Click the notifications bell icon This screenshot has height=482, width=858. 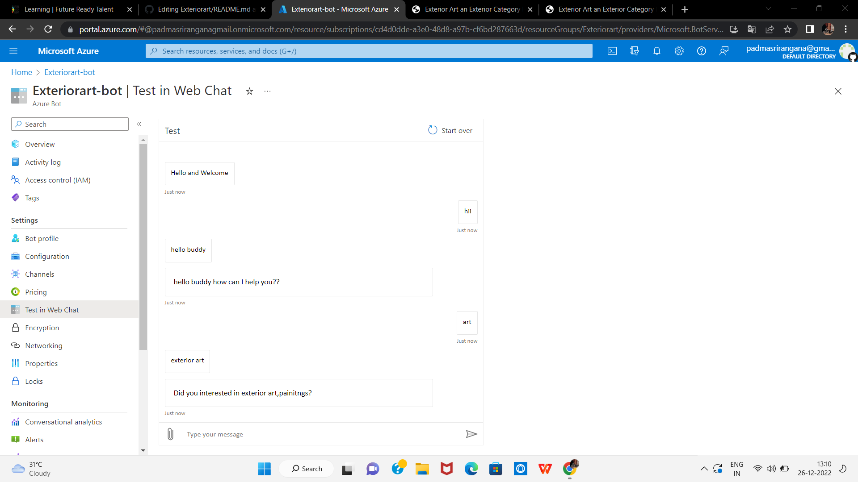(657, 51)
